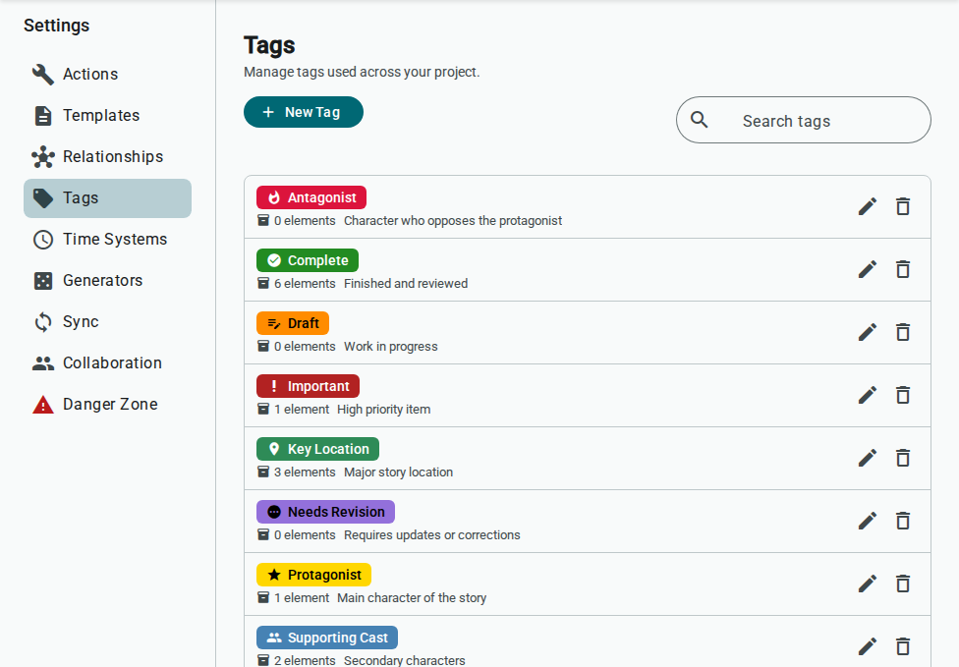Click "Finished and reviewed" description

[406, 284]
